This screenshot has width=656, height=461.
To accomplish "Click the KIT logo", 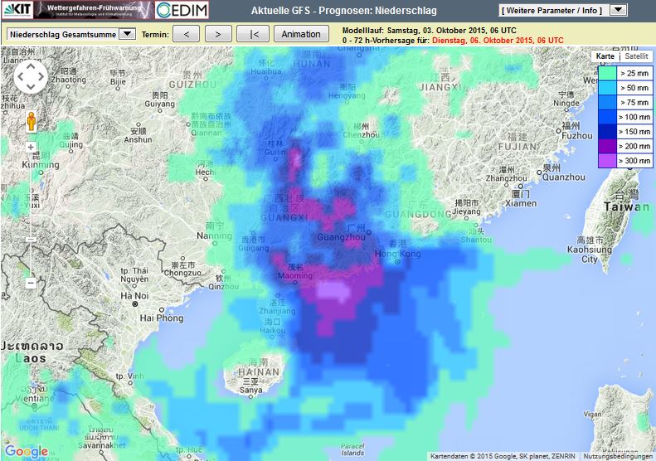I will pyautogui.click(x=17, y=10).
